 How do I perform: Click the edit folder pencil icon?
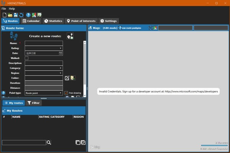tap(67, 78)
